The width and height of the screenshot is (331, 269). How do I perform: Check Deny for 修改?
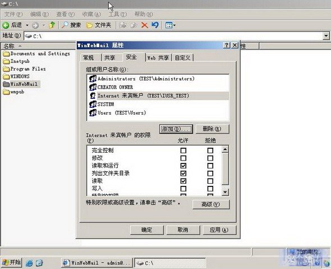(210, 158)
